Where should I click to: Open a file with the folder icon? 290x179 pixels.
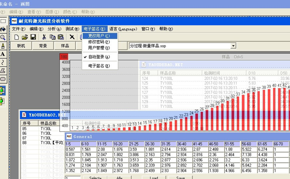25,37
